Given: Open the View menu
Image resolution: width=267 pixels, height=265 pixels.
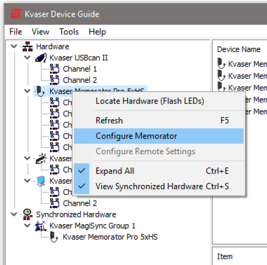Looking at the screenshot, I should coord(40,32).
